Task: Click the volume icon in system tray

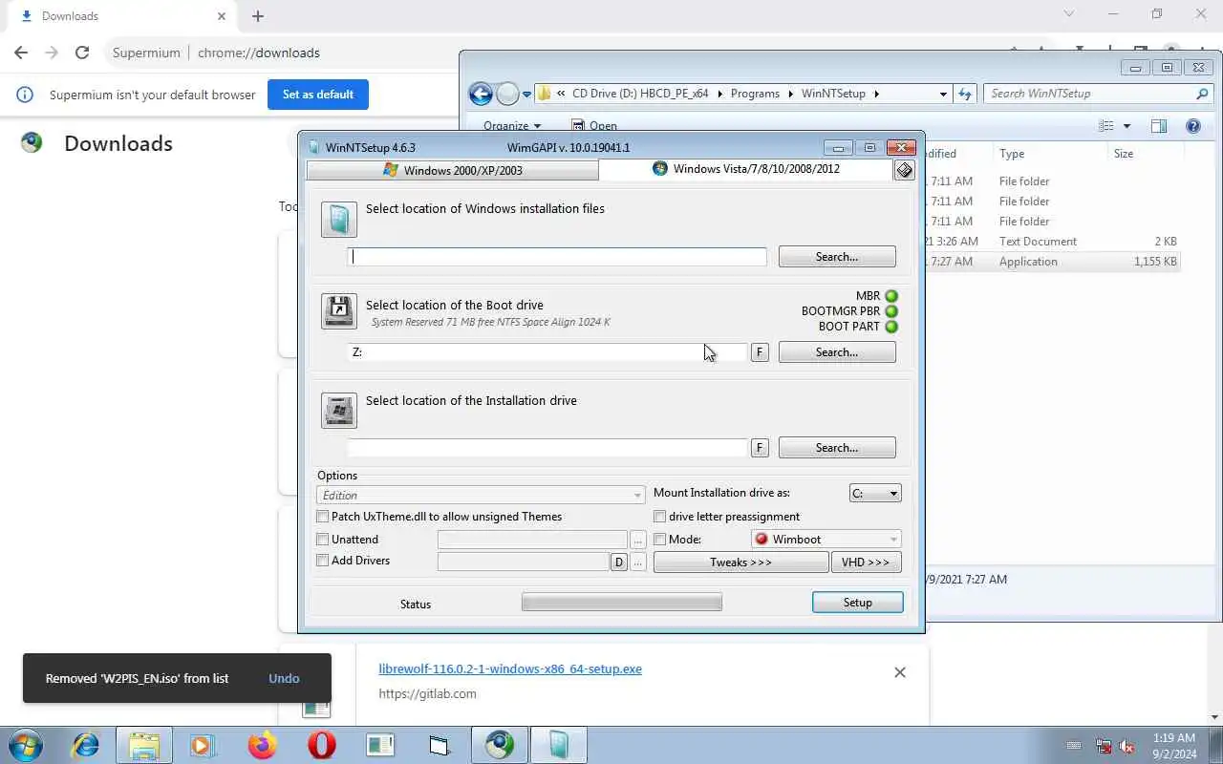Action: point(1126,746)
